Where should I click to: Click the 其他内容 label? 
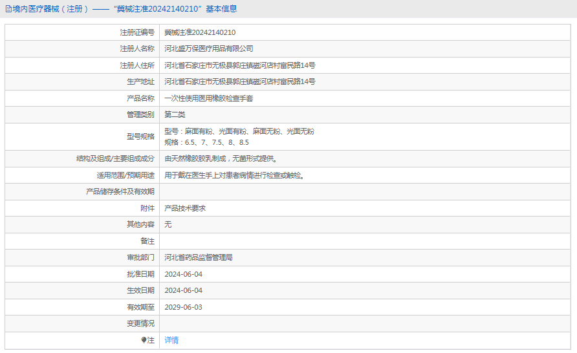[140, 224]
